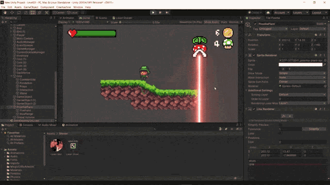Click the Laser Mat asset thumbnail
This screenshot has width=330, height=185.
(x=56, y=145)
